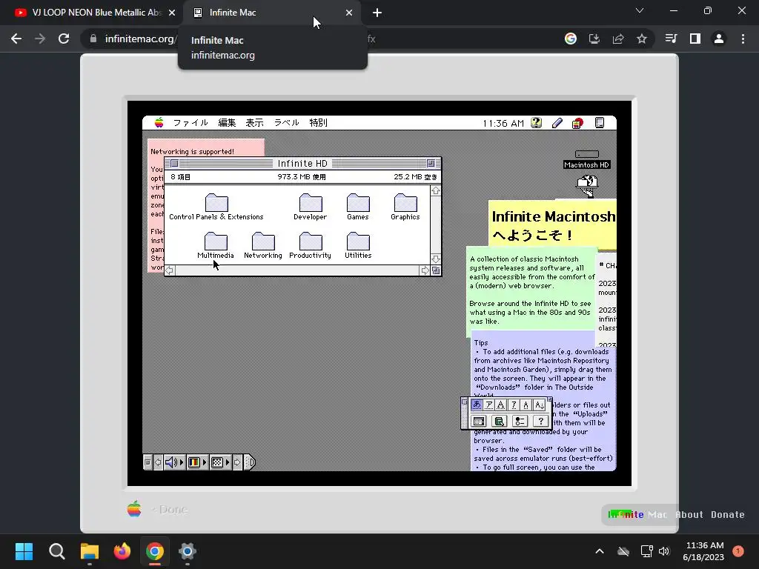Open a new browser tab

point(377,13)
